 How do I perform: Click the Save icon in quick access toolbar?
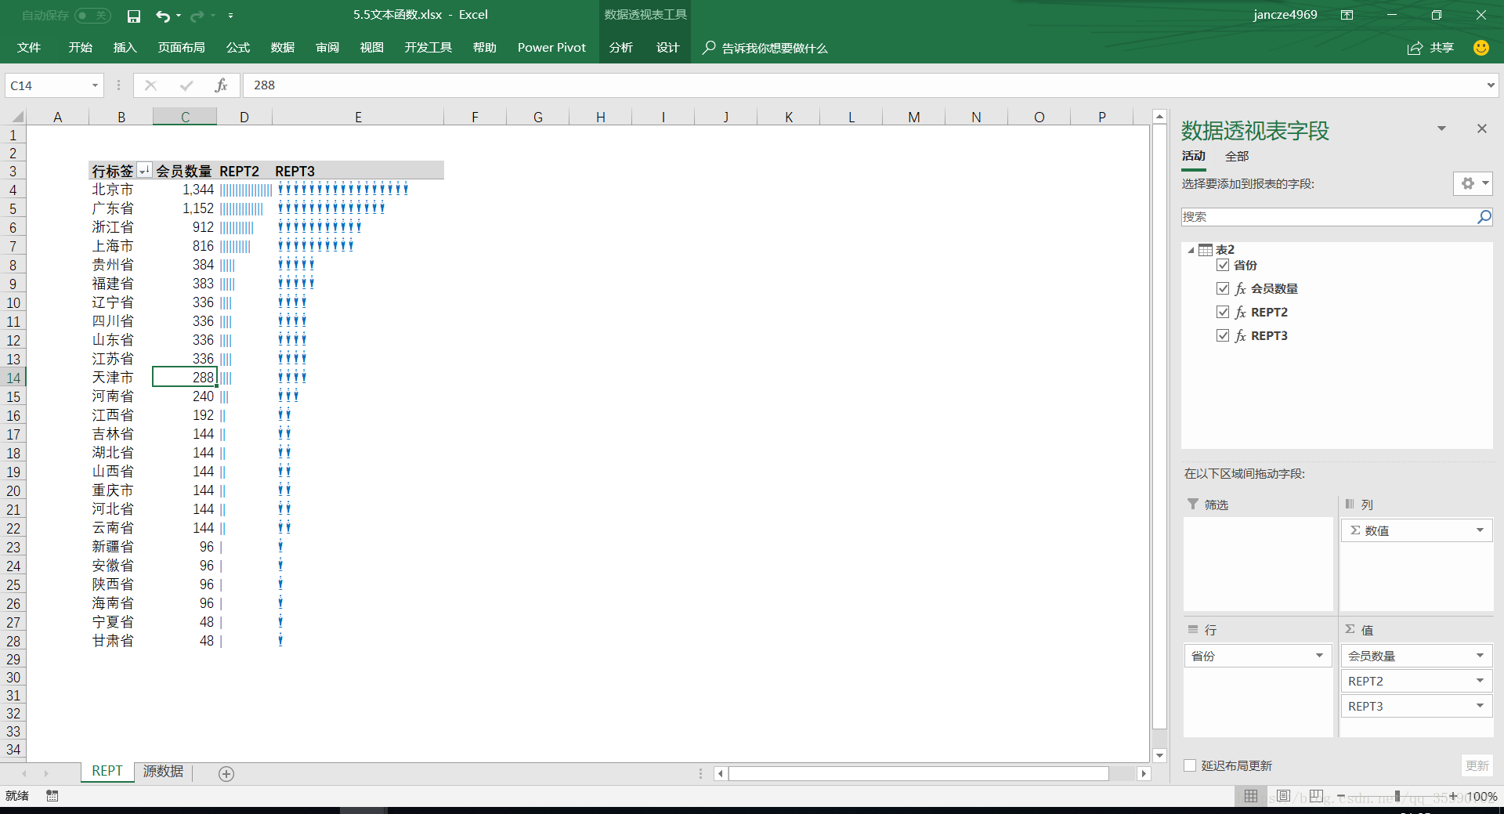click(134, 16)
